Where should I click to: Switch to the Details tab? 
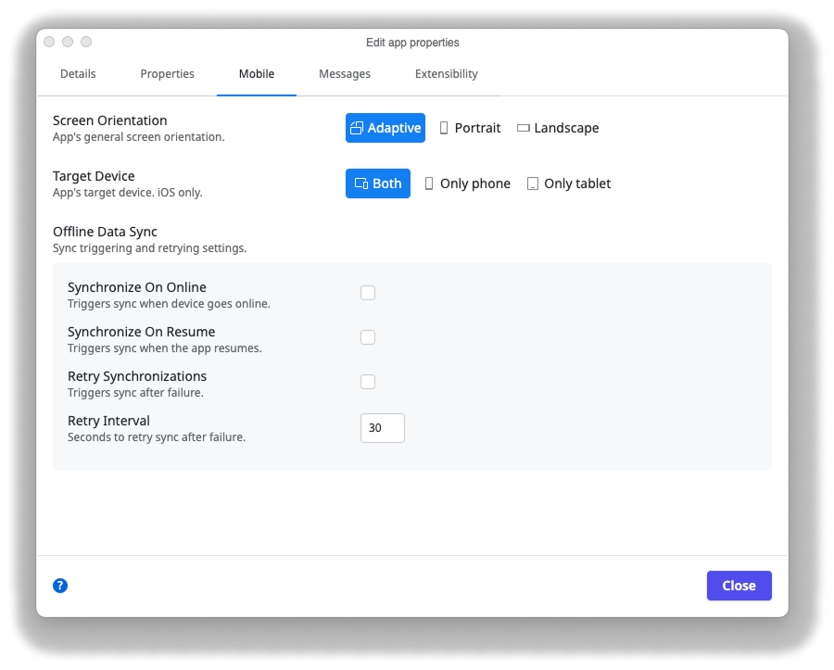pyautogui.click(x=78, y=73)
